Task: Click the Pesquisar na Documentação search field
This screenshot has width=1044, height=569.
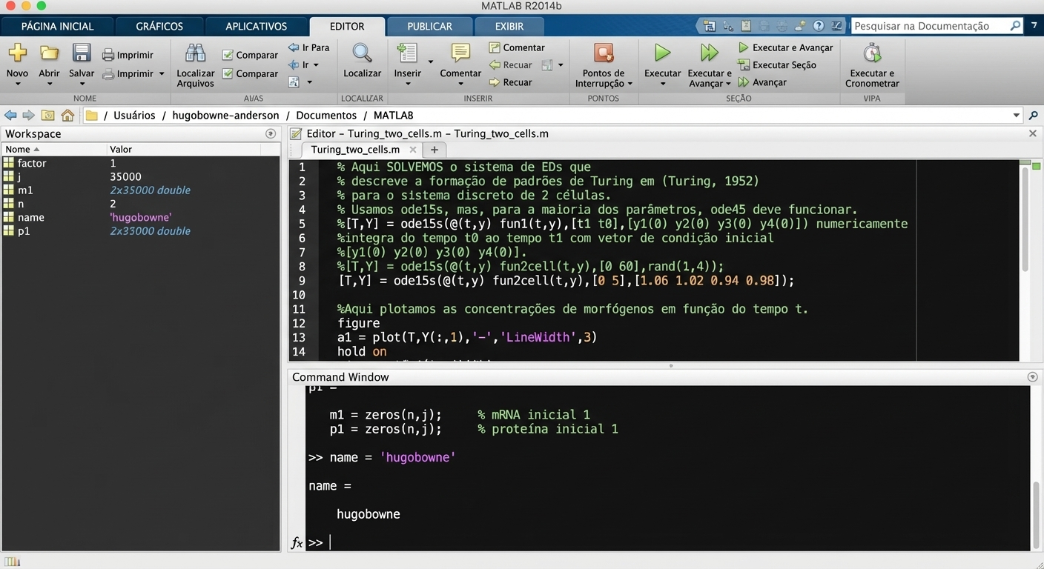Action: tap(938, 26)
